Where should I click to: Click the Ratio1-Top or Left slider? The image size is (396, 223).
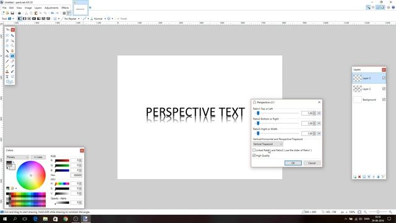pos(276,113)
